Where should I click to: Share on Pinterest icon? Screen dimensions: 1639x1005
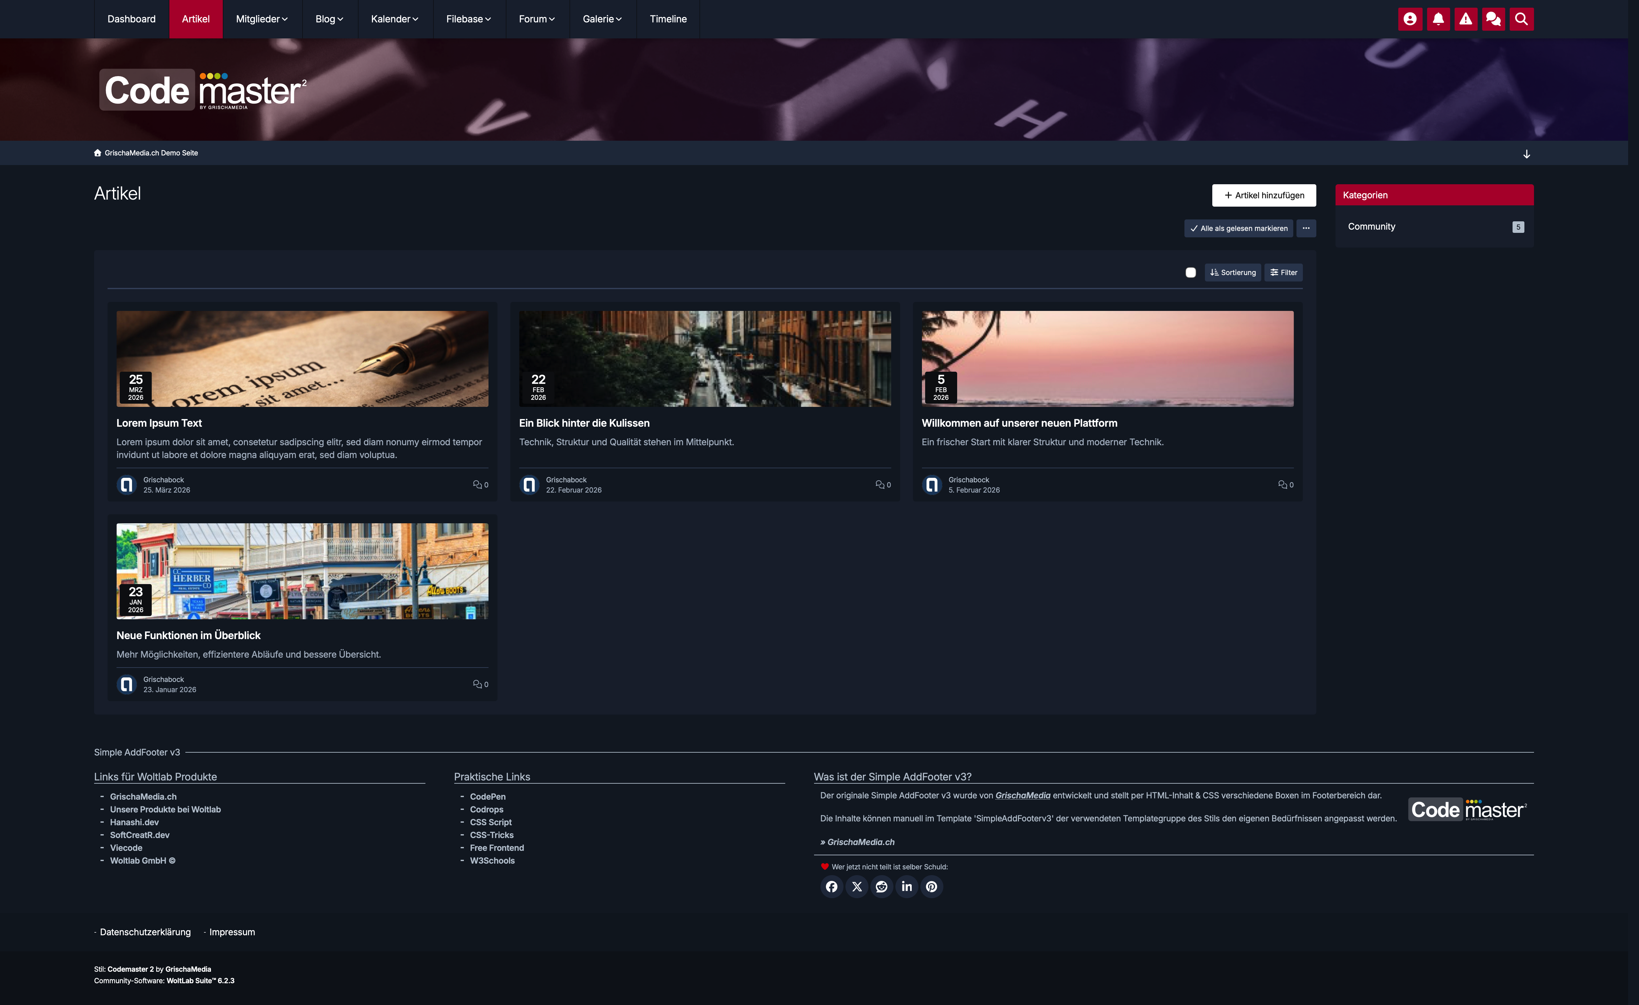click(931, 887)
